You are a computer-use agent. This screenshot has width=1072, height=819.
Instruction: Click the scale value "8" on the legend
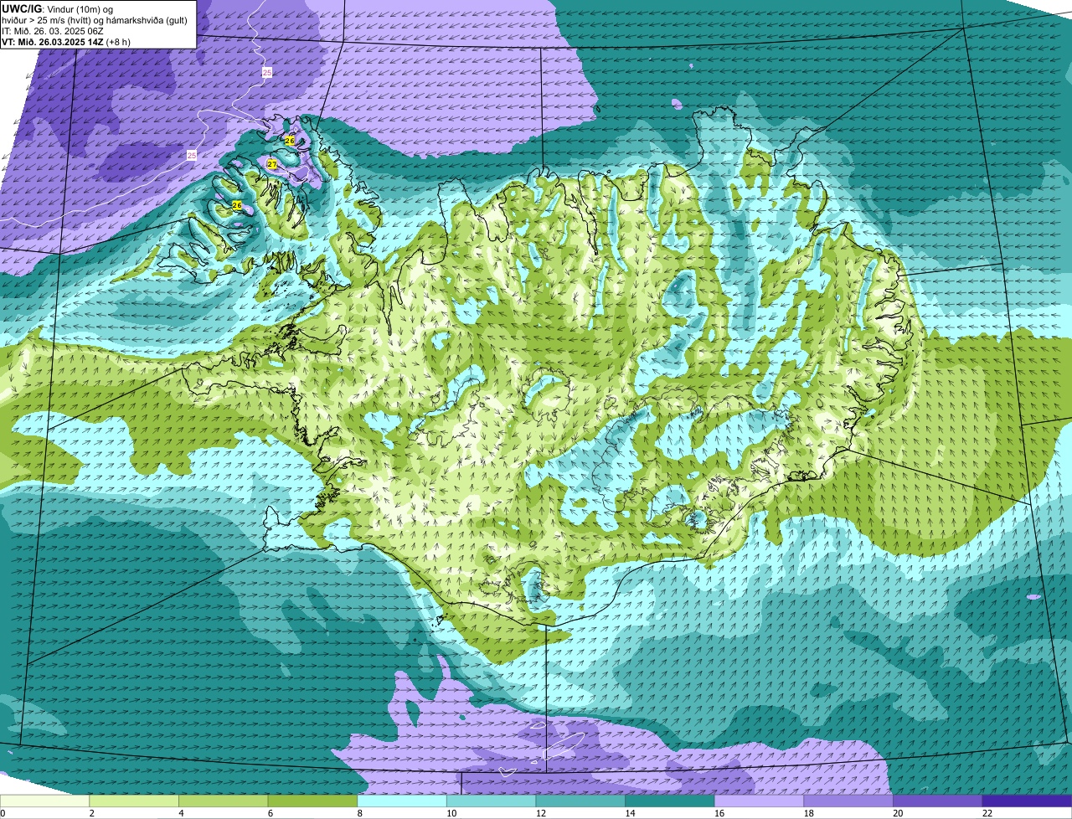359,813
